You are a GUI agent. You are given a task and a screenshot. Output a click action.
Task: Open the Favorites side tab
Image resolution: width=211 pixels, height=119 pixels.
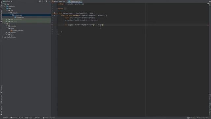coord(1,99)
